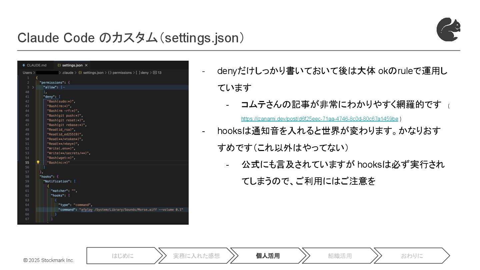Click the "Bash(git rebase:*)" entry
The height and width of the screenshot is (270, 480).
point(67,125)
